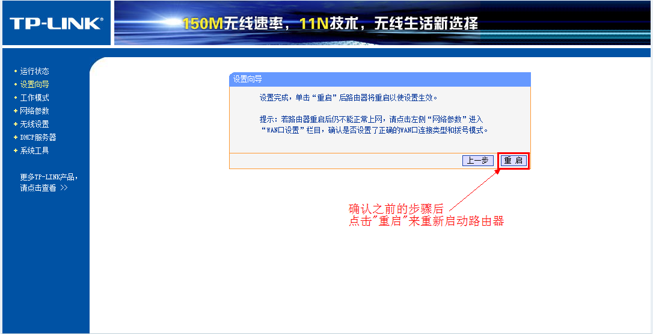
Task: Click the 150M无线速率 banner image
Action: [x=382, y=23]
